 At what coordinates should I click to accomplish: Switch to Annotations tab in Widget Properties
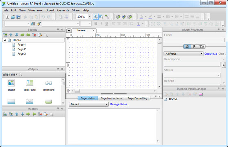click(187, 47)
